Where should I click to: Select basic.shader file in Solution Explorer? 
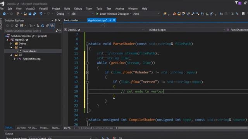[x=29, y=51]
